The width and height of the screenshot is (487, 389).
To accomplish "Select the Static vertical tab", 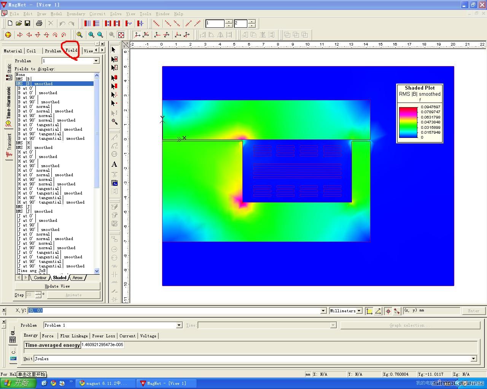I will [9, 71].
